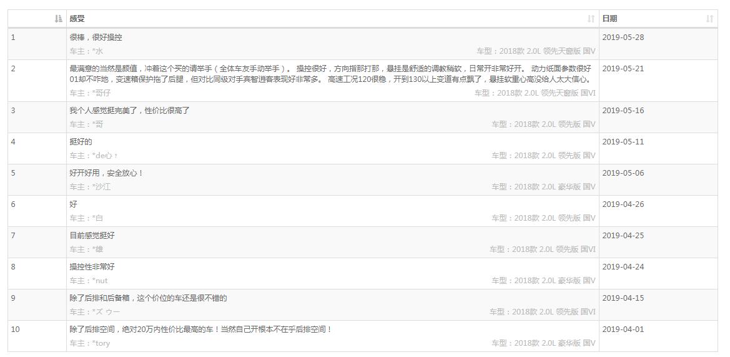Click date 2019-04-24
This screenshot has width=730, height=357.
(623, 266)
